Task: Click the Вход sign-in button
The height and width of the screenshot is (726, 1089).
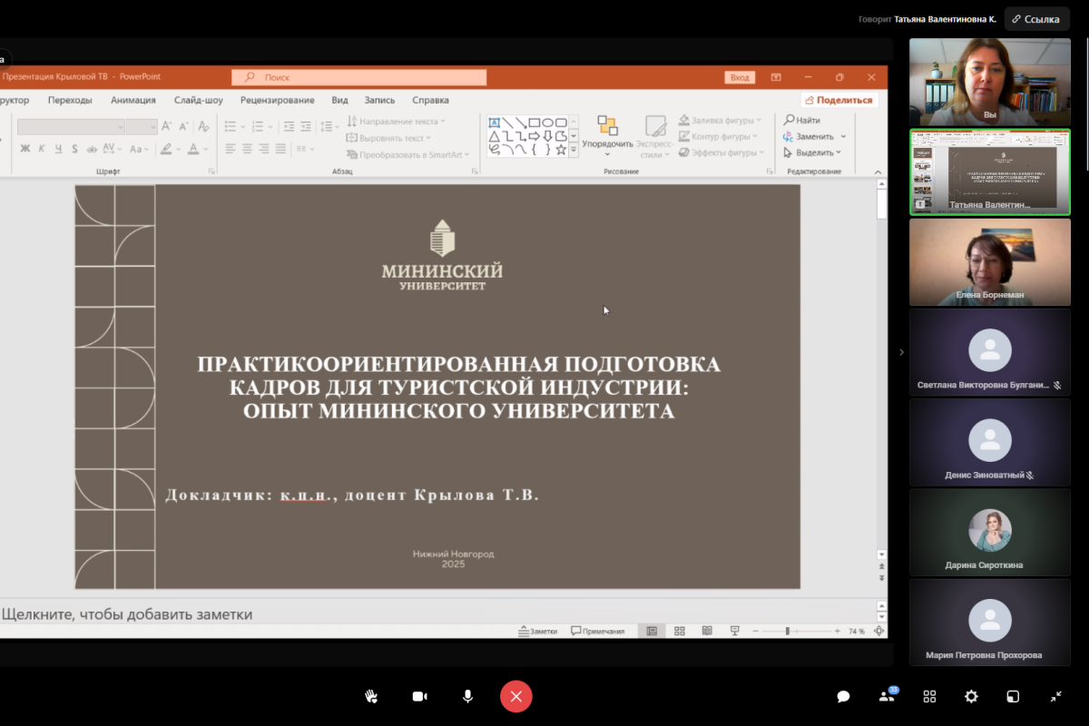Action: click(x=740, y=78)
